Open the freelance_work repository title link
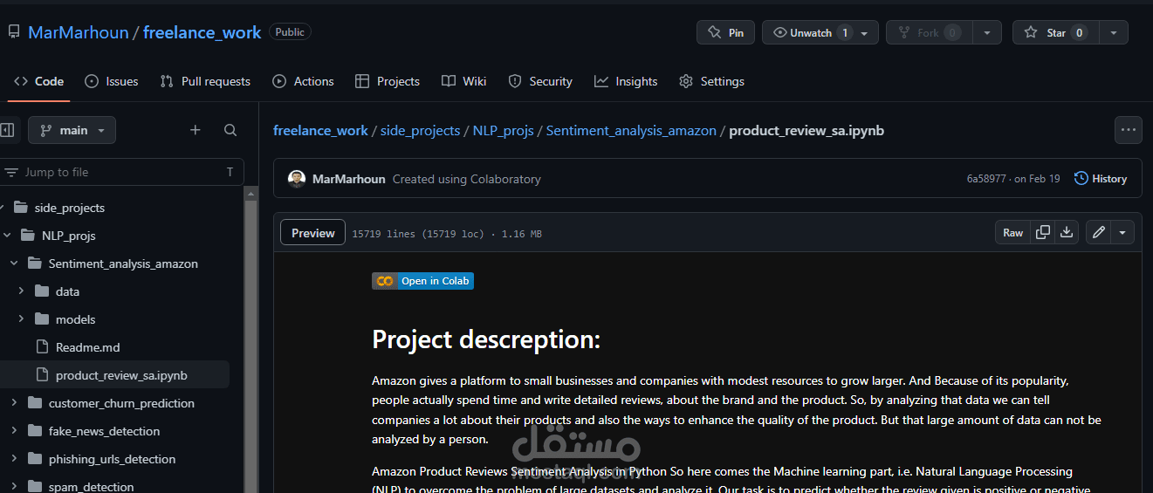This screenshot has height=493, width=1153. click(x=202, y=32)
